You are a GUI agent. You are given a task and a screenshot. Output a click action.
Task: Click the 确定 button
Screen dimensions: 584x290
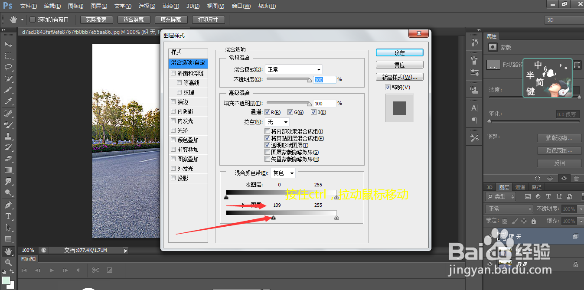[399, 52]
